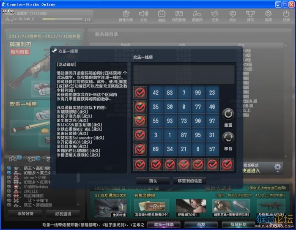
Task: Click message icon next to 萌王丶高町奈
Action: coord(9,168)
